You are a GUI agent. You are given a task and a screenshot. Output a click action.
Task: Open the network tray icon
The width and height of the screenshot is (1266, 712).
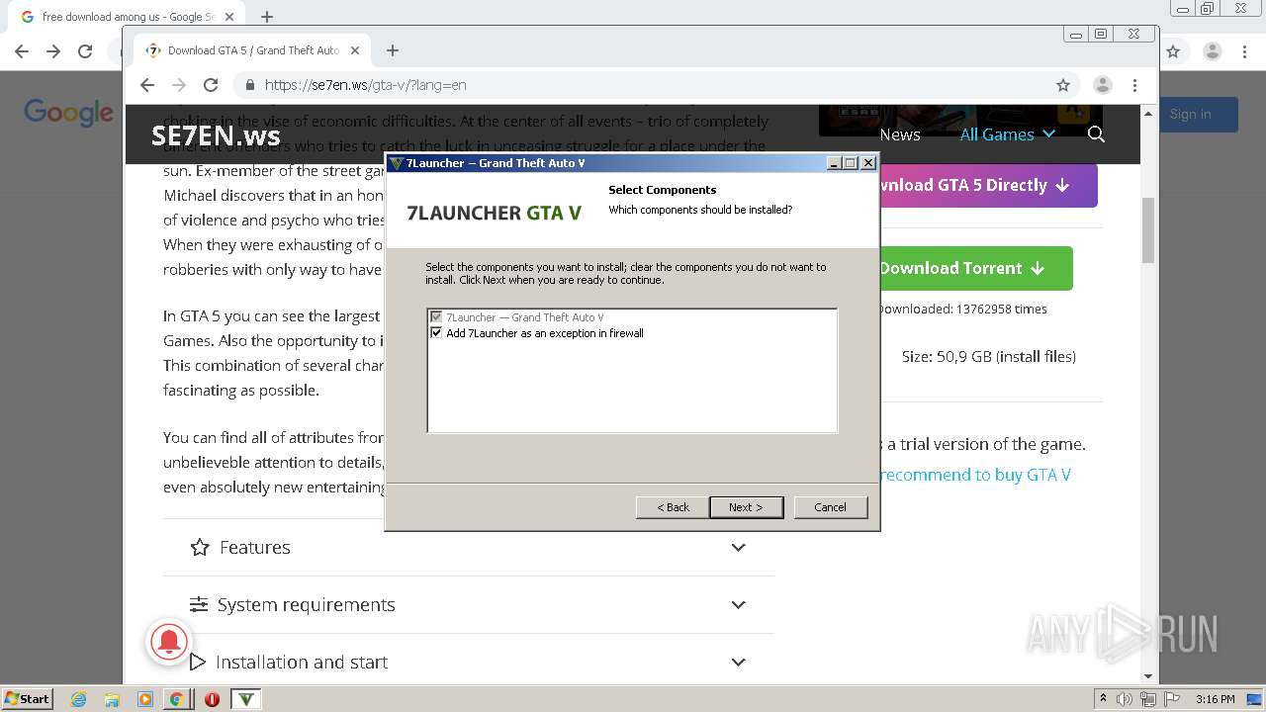coord(1147,699)
